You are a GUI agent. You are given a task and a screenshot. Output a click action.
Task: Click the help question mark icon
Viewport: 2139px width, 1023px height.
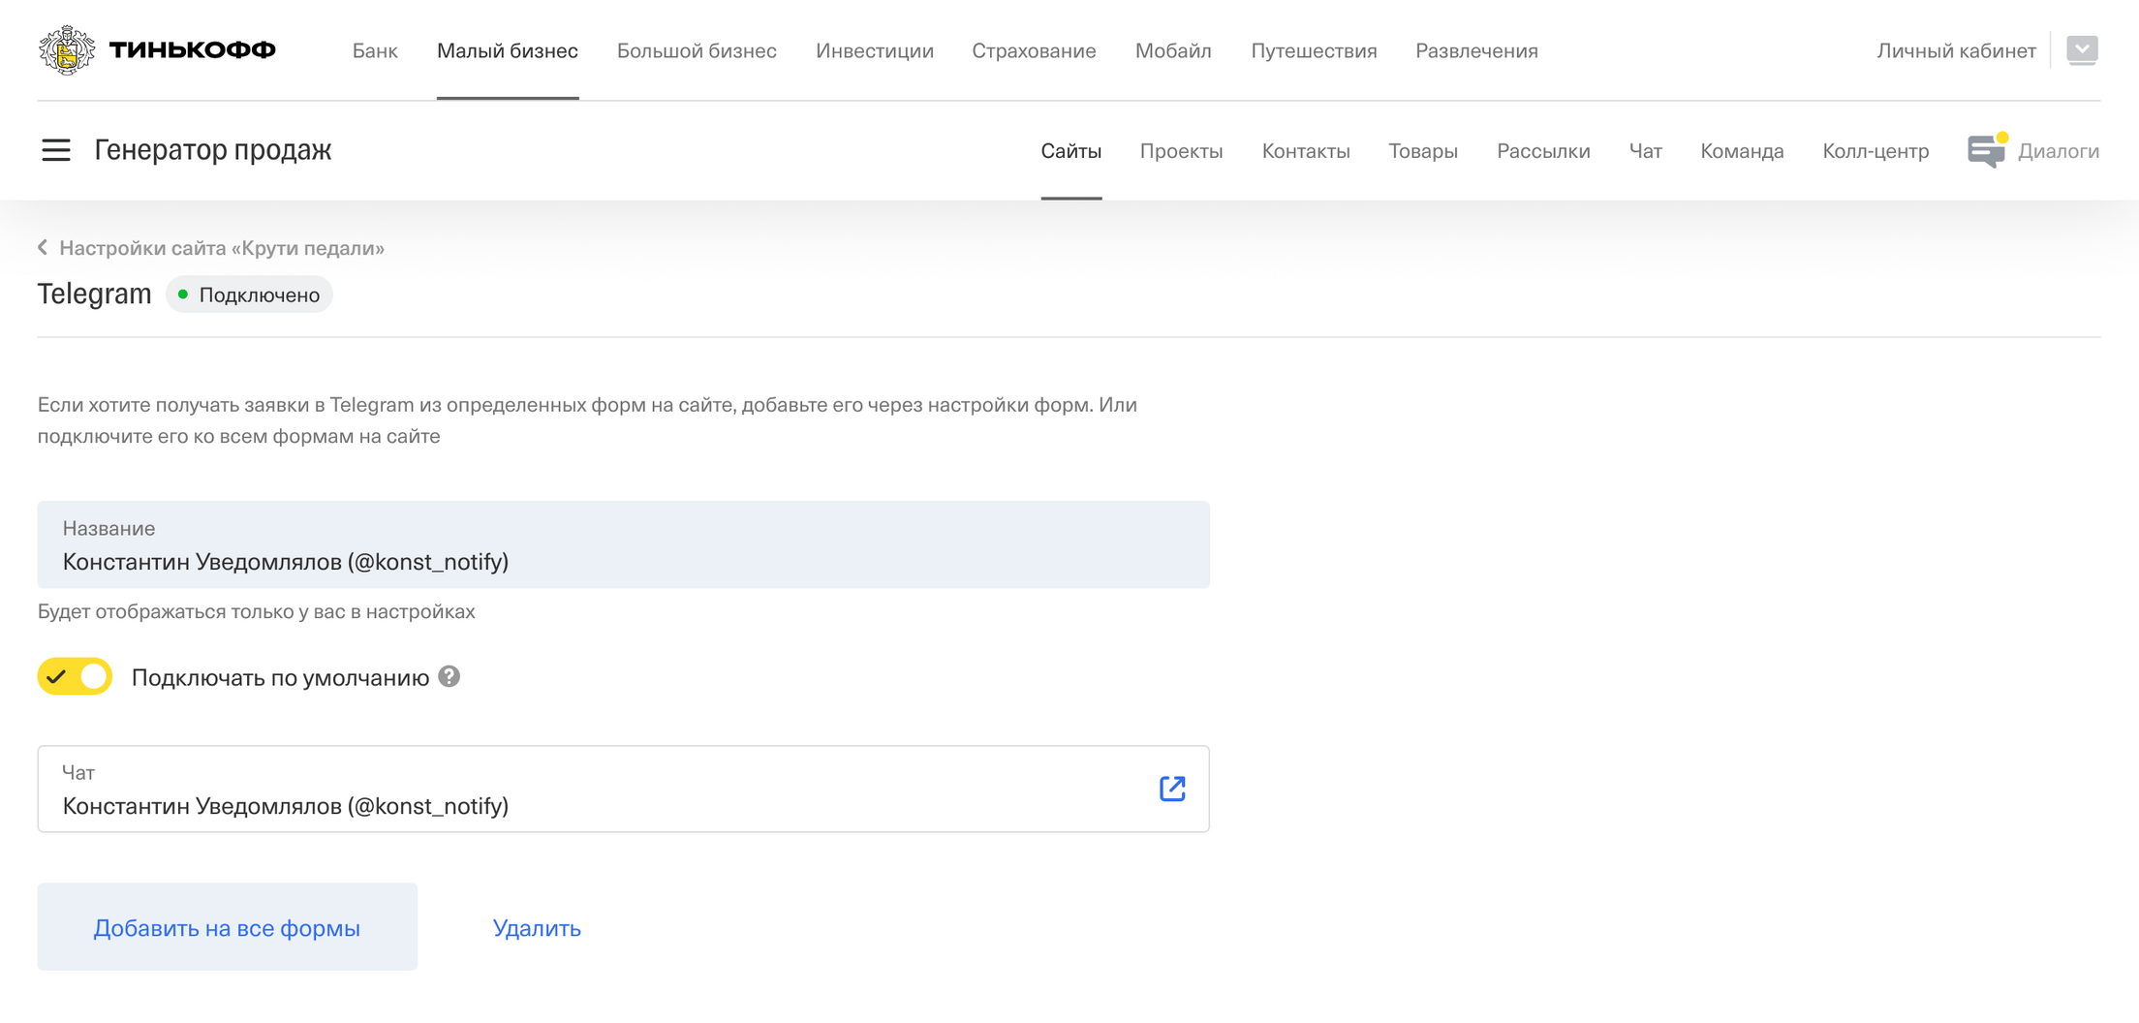click(449, 676)
